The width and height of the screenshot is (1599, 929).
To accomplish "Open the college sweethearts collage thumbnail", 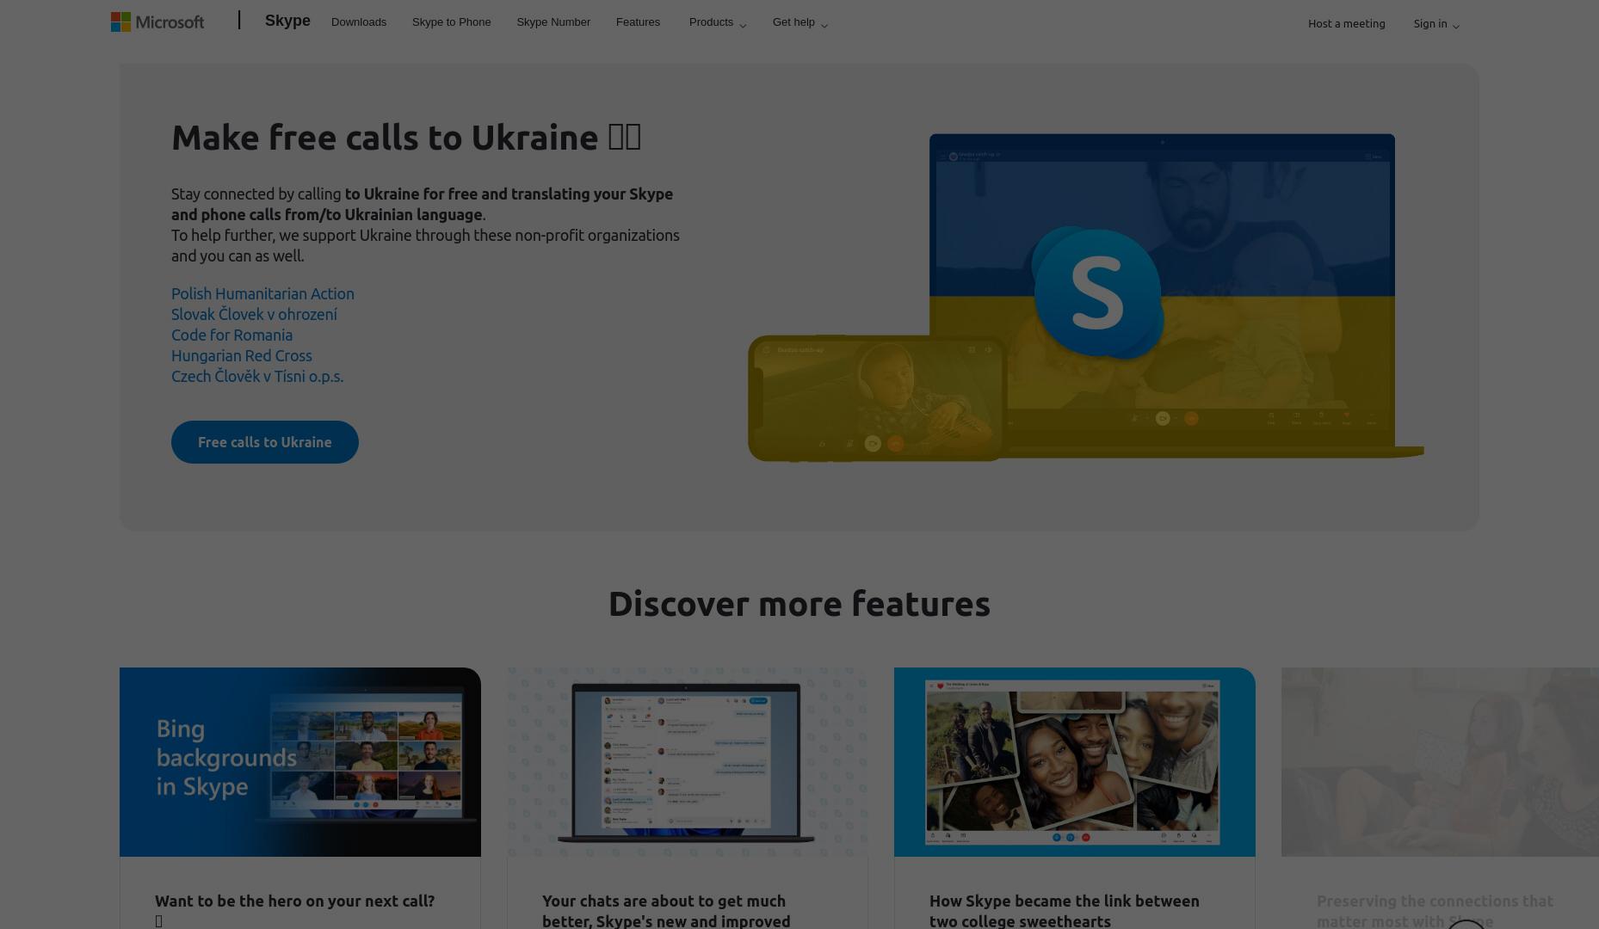I will 1075,762.
